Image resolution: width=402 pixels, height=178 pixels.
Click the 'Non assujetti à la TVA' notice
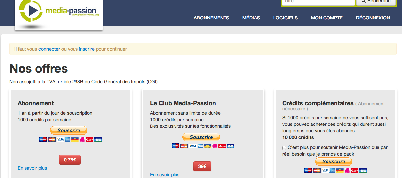tap(84, 82)
